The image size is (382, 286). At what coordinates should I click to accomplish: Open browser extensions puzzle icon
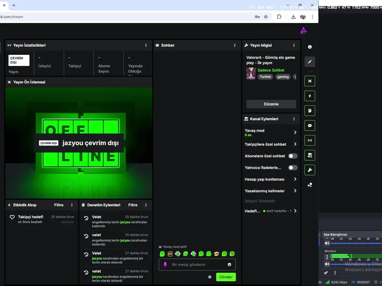[x=279, y=17]
